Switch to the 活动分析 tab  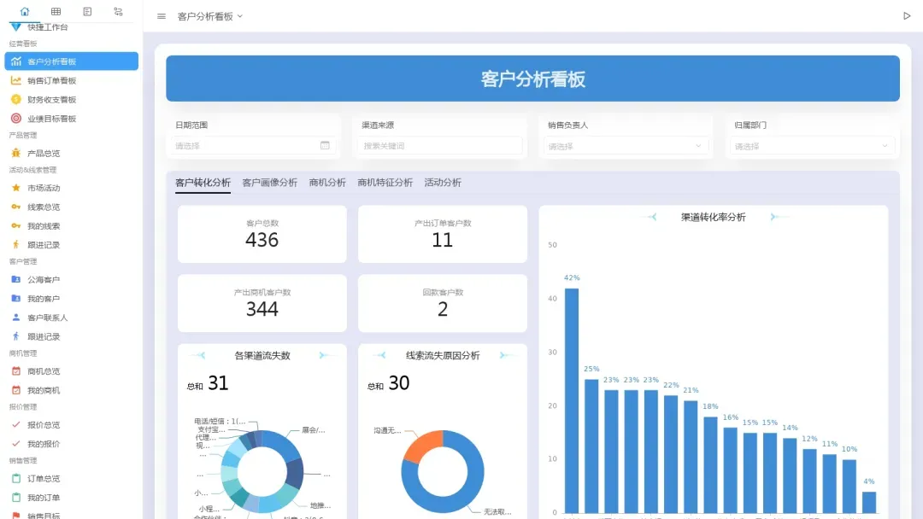point(443,183)
